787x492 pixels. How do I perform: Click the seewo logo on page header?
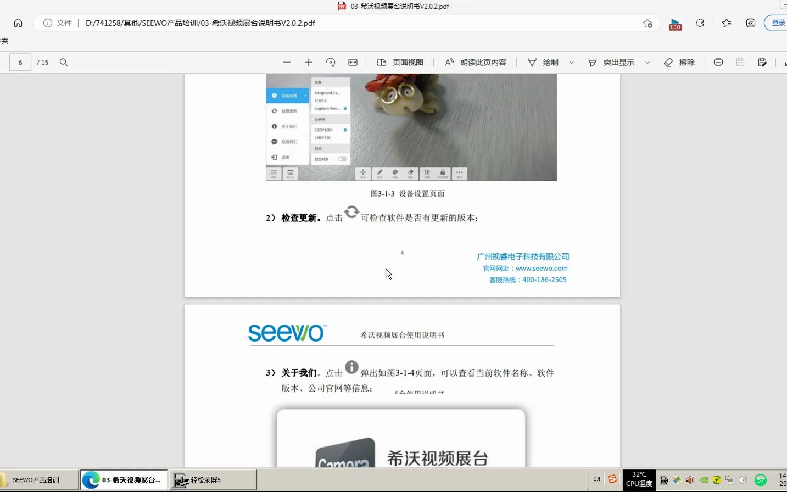(287, 333)
